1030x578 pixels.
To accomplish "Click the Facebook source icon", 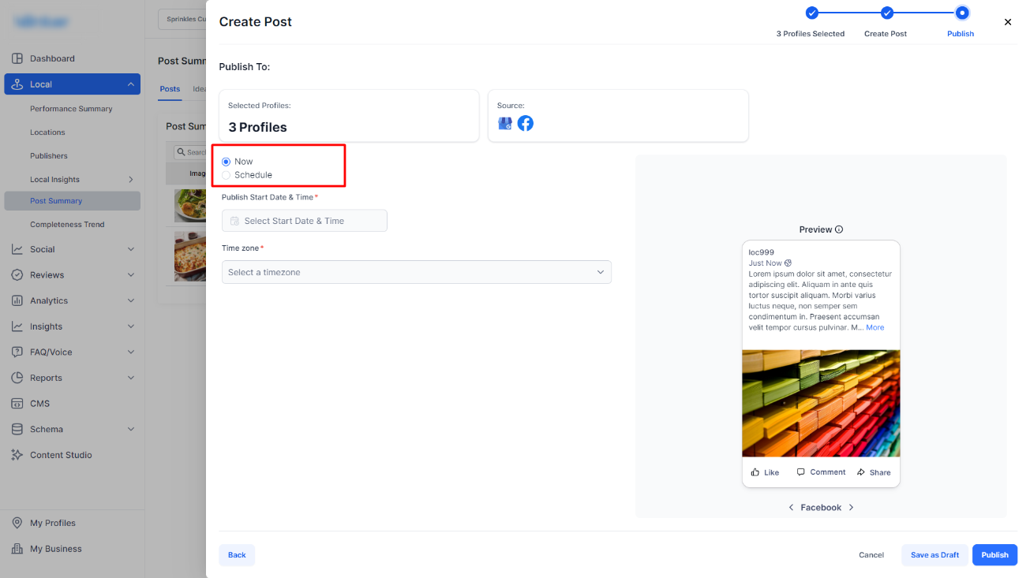I will (x=526, y=123).
